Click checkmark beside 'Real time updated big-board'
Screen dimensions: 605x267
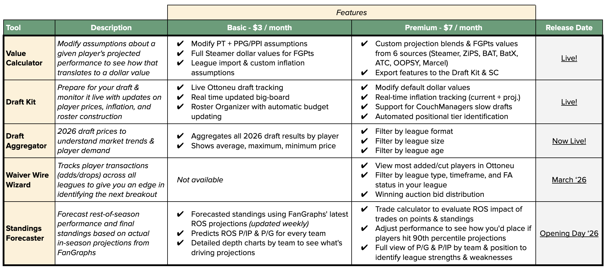point(180,97)
